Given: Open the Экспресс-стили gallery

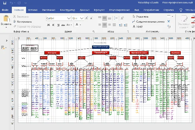Looking at the screenshot, I should pyautogui.click(x=184, y=22).
